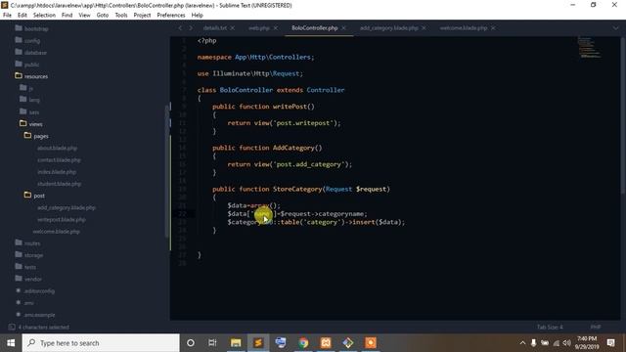Open File Explorer from the taskbar
The width and height of the screenshot is (626, 352).
pyautogui.click(x=236, y=343)
